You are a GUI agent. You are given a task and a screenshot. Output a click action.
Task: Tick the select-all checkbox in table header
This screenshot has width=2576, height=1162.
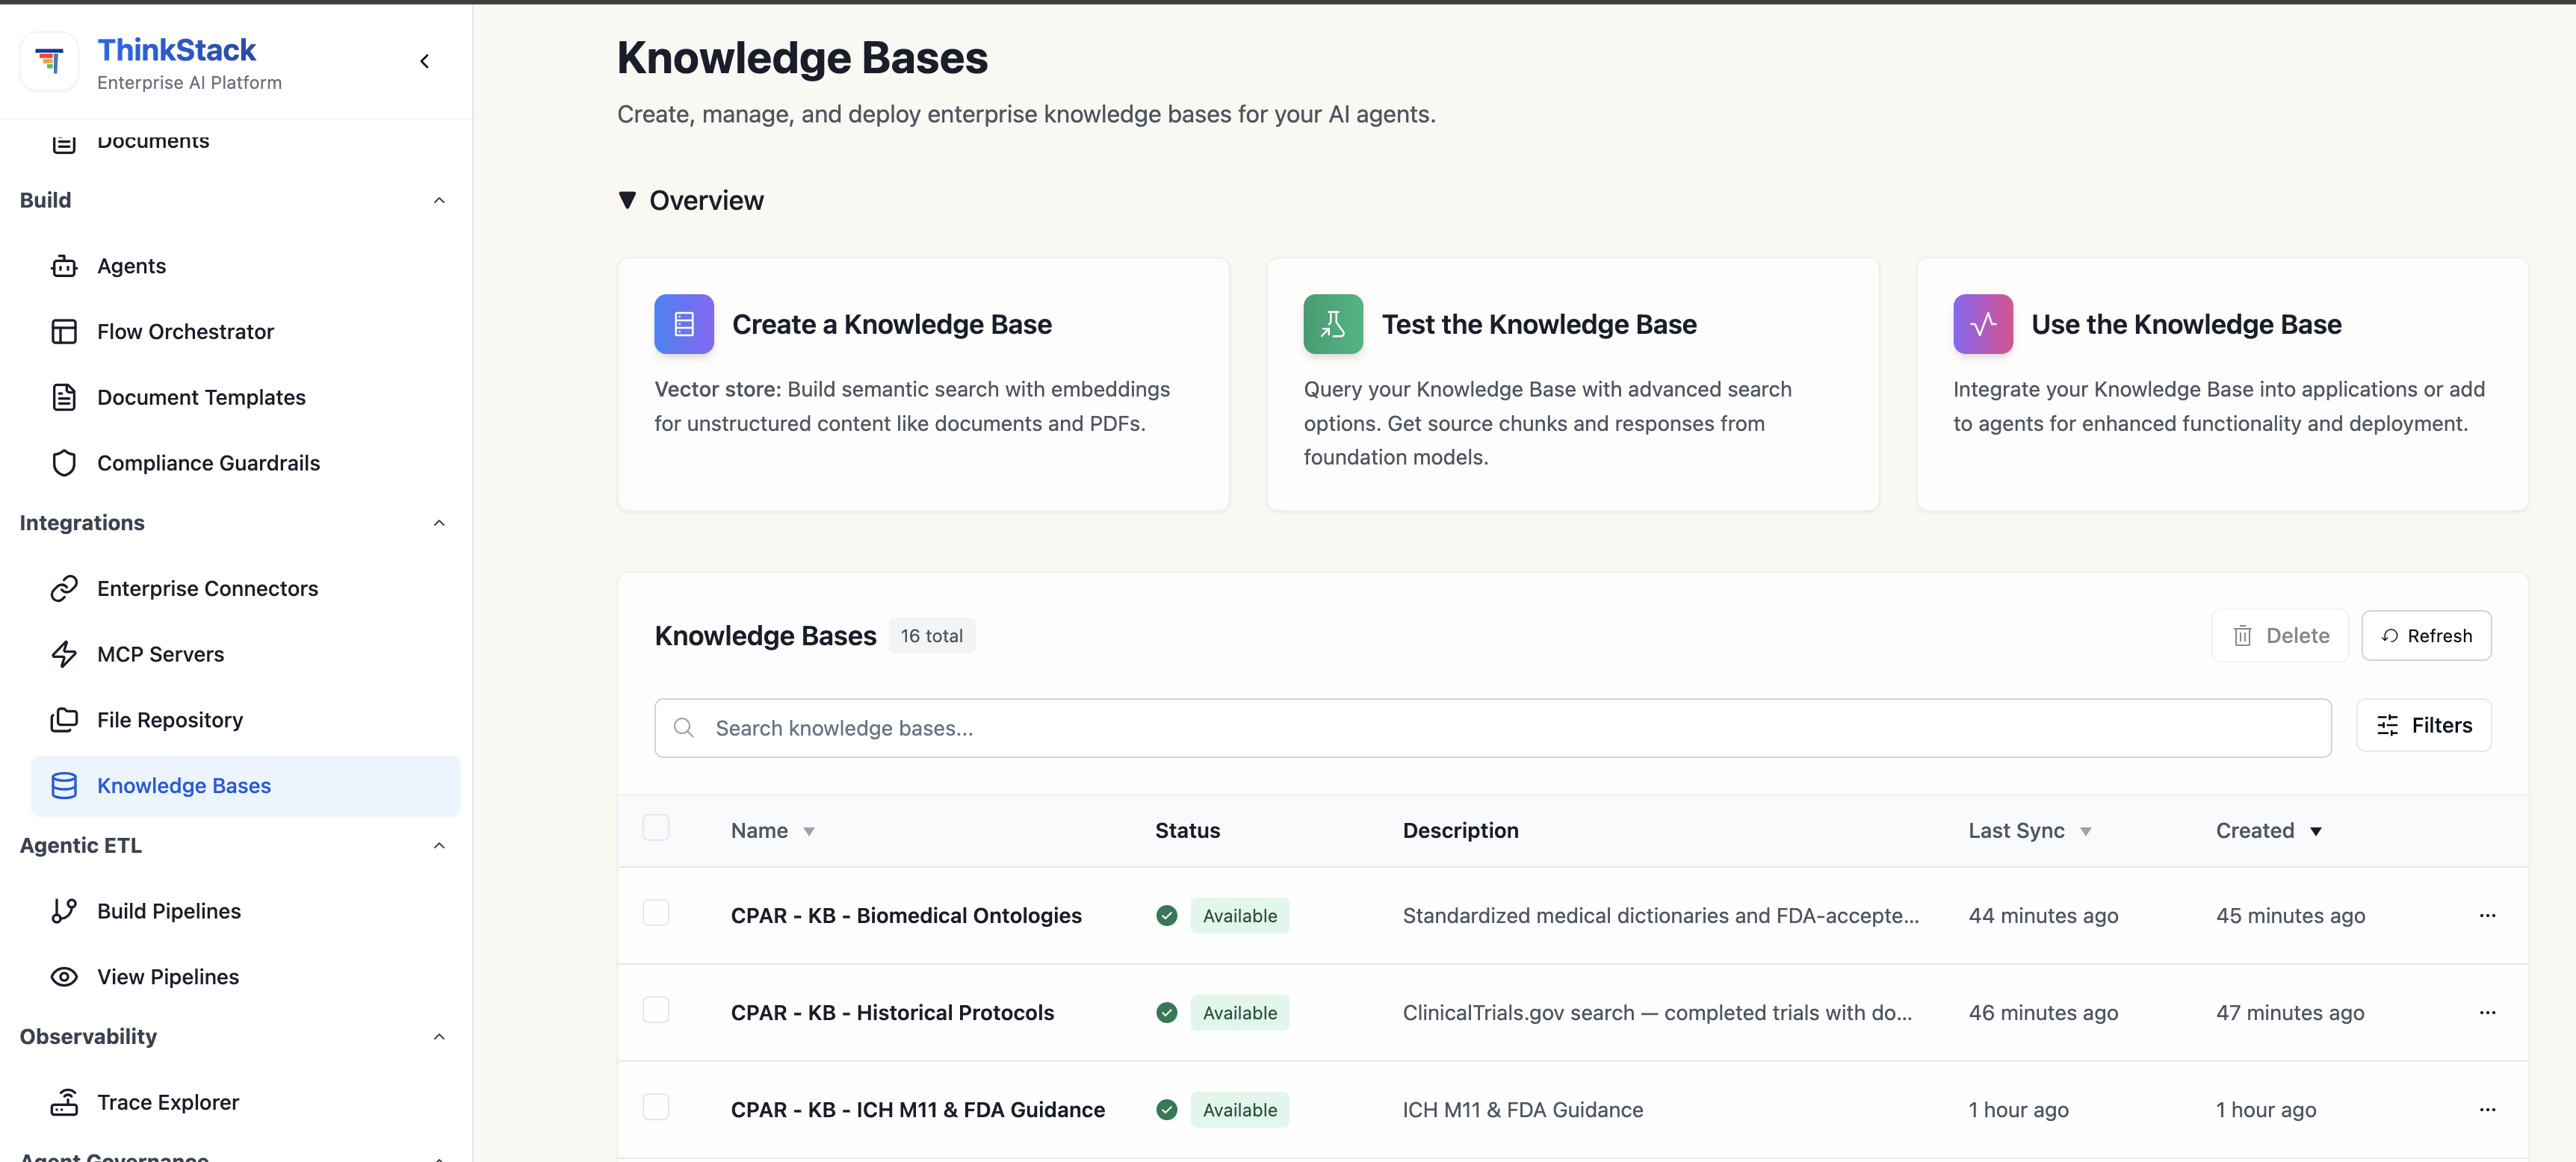pyautogui.click(x=656, y=828)
